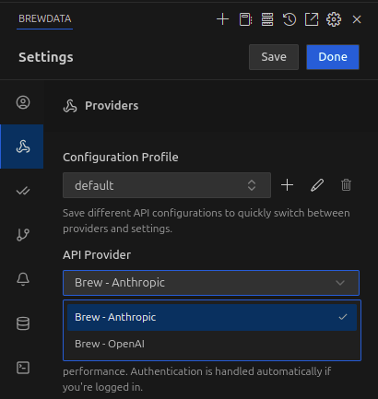Open the default configuration profile dropdown
This screenshot has height=399, width=378.
167,185
